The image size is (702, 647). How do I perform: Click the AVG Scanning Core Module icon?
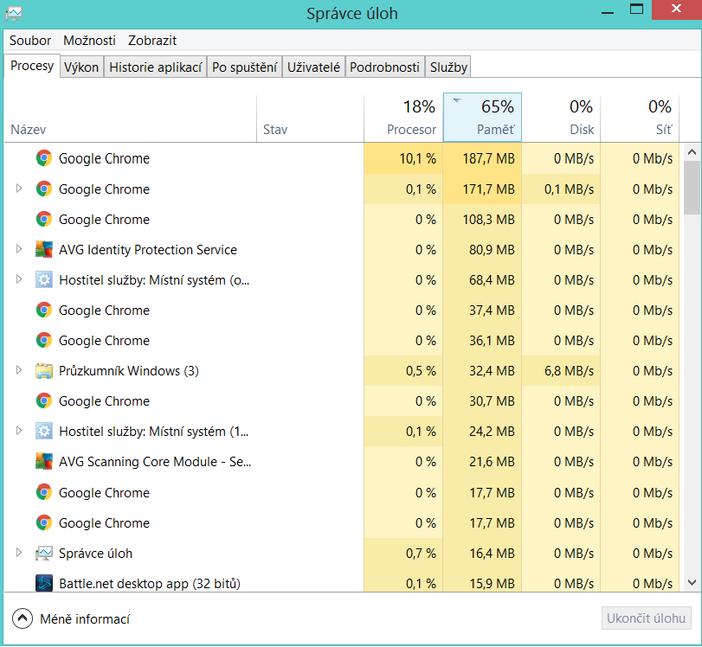click(x=44, y=461)
